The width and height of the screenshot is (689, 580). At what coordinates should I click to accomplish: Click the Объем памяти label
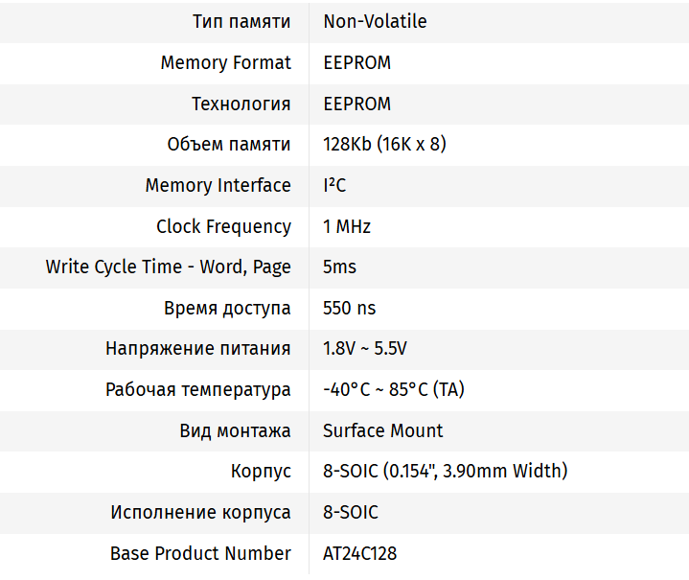228,145
